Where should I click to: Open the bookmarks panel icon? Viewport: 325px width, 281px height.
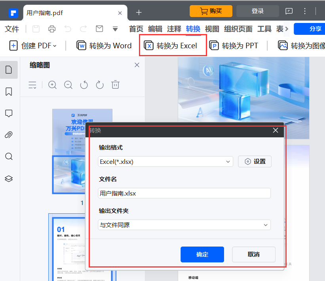point(9,91)
